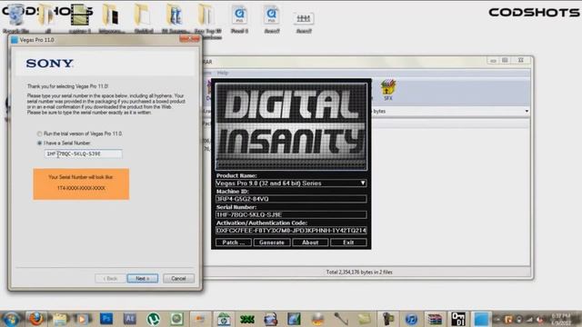Select the film strip video file on desktop
582x327 pixels.
[x=80, y=18]
